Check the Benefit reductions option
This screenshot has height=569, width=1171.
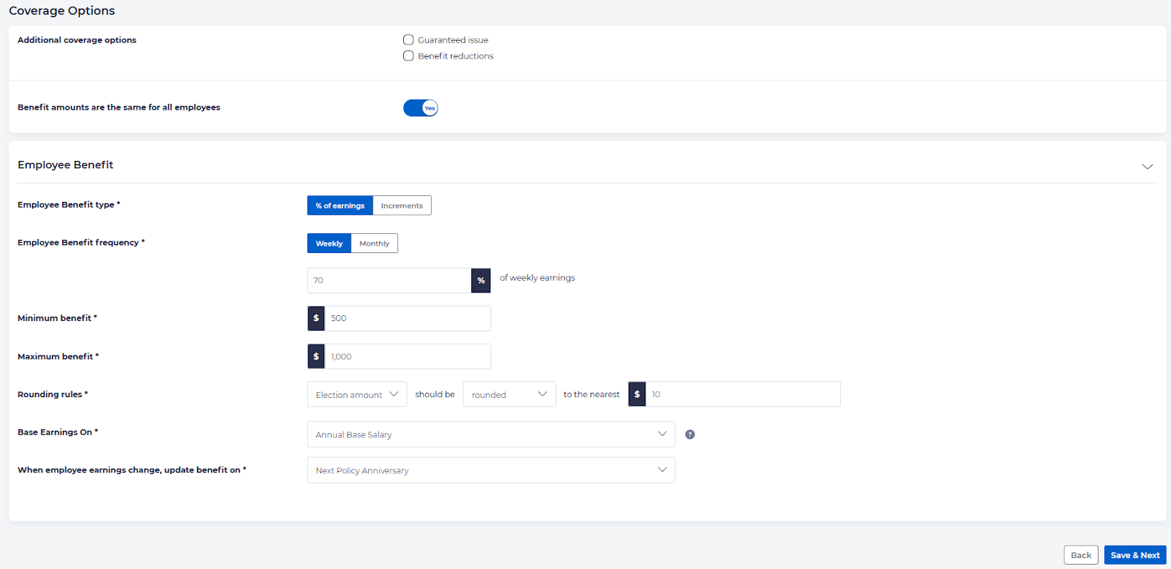click(408, 56)
